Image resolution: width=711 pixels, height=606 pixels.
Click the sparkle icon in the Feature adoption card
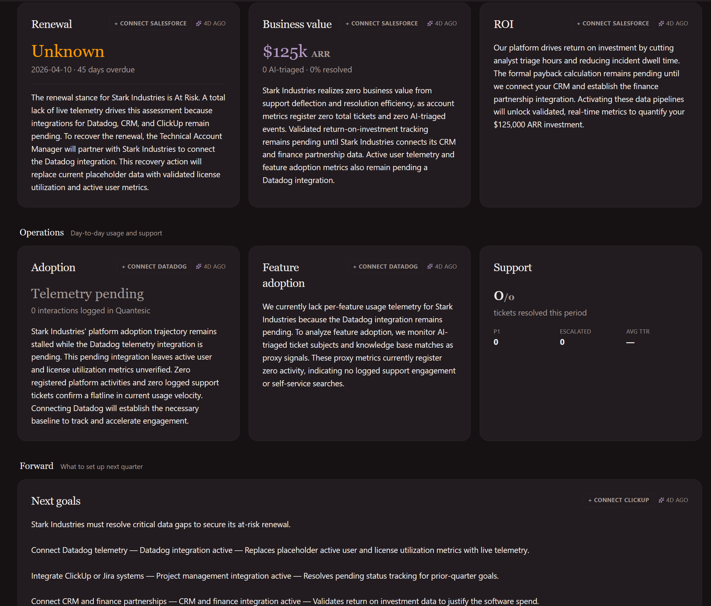click(430, 266)
